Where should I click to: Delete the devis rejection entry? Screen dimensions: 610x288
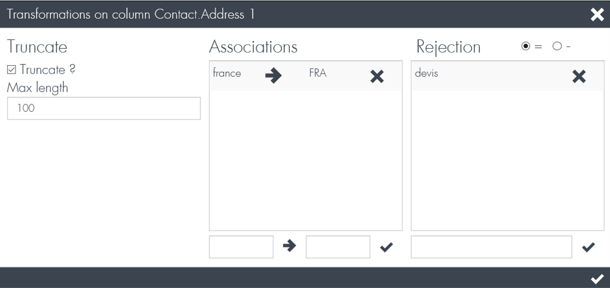click(579, 77)
